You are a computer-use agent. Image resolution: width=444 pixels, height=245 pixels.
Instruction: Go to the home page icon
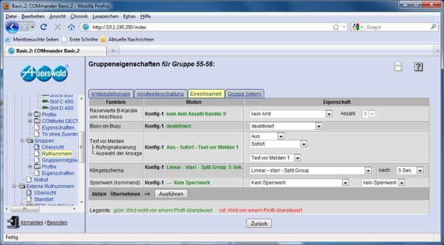[71, 27]
